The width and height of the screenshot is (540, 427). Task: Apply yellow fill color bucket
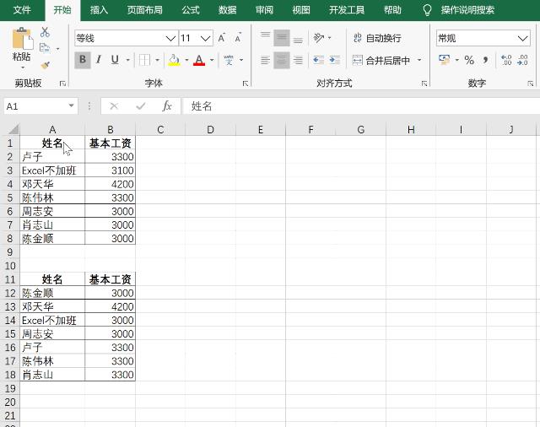point(175,60)
